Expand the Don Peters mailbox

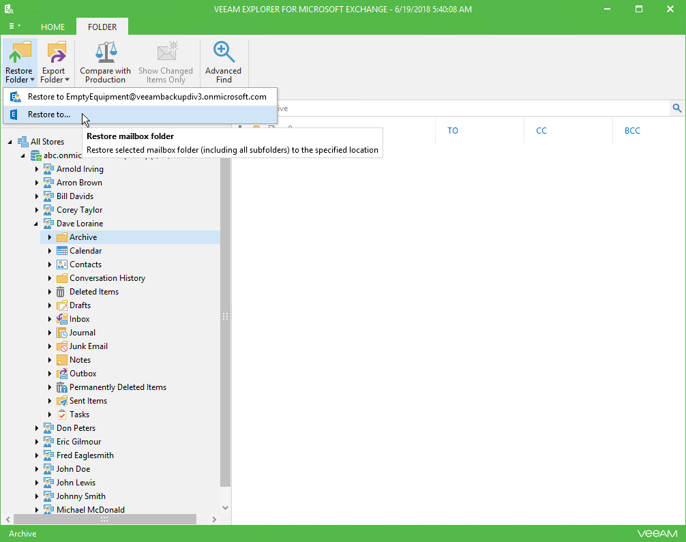coord(37,428)
